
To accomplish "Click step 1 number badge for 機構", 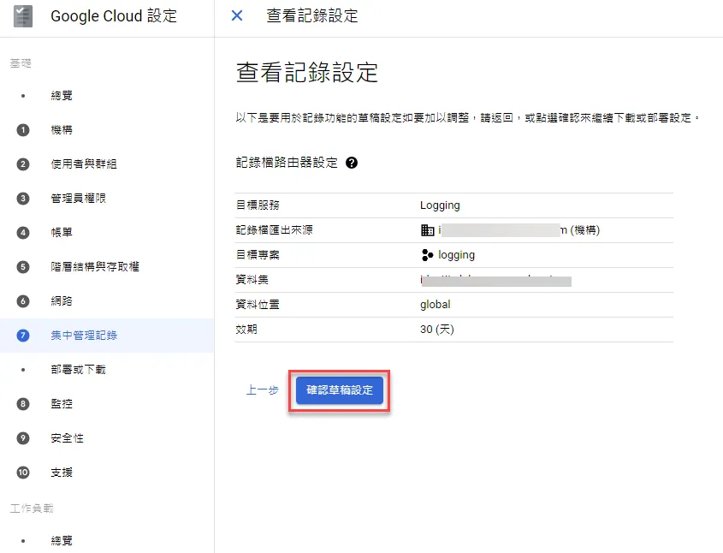I will tap(23, 130).
